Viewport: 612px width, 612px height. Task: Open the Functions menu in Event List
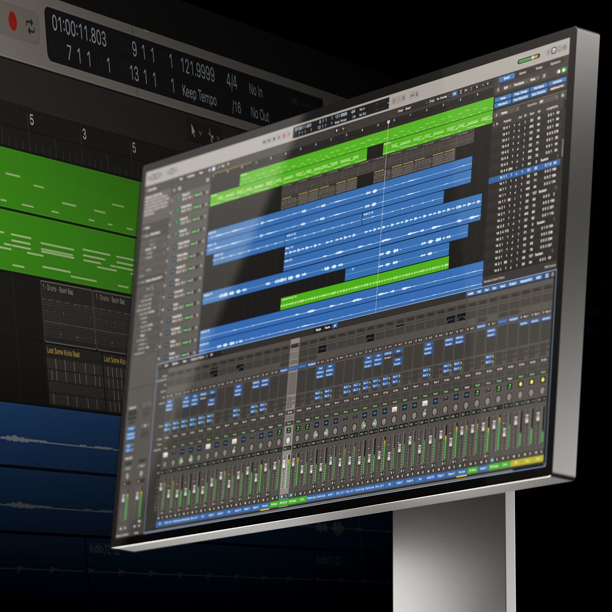(x=520, y=83)
